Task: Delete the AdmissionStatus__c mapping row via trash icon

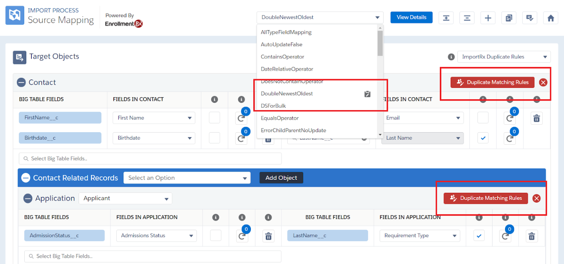Action: tap(268, 236)
